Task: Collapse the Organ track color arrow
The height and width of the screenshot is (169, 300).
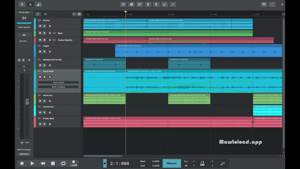Action: point(35,45)
